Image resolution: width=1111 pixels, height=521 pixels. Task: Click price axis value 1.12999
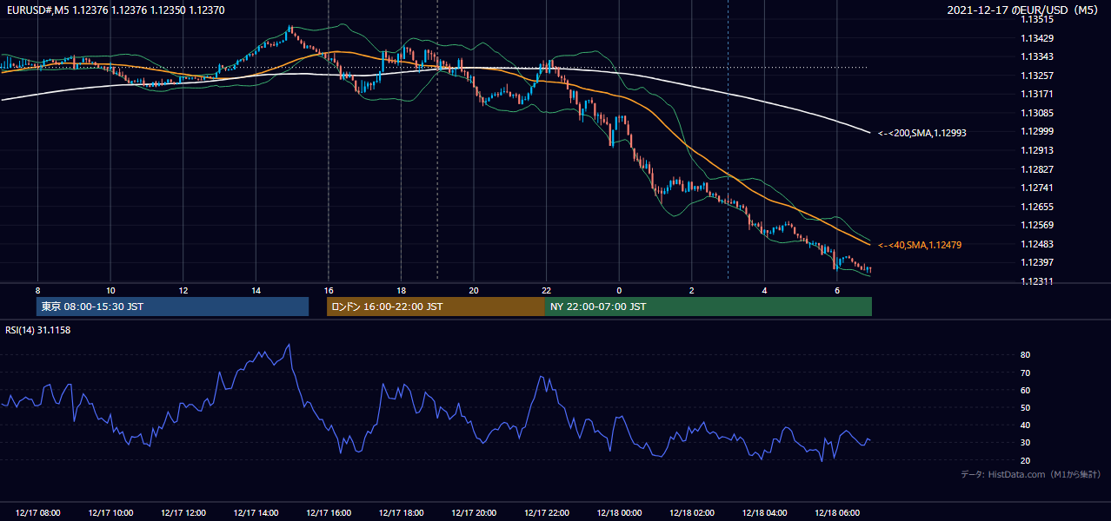click(x=1037, y=131)
